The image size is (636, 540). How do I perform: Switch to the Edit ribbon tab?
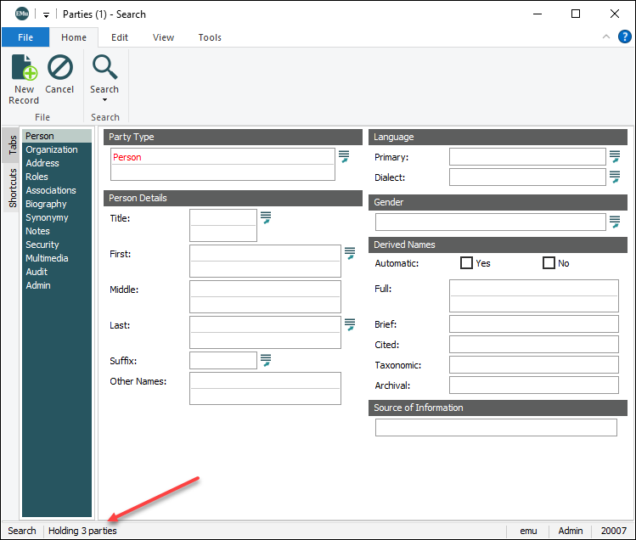coord(120,37)
